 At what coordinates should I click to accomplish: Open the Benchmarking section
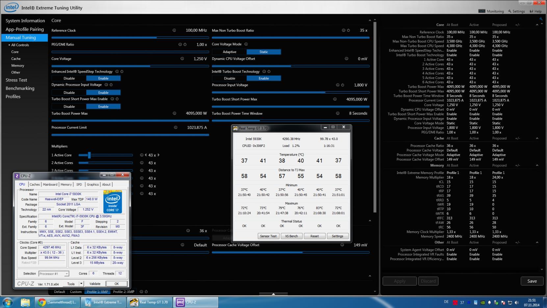pyautogui.click(x=20, y=88)
